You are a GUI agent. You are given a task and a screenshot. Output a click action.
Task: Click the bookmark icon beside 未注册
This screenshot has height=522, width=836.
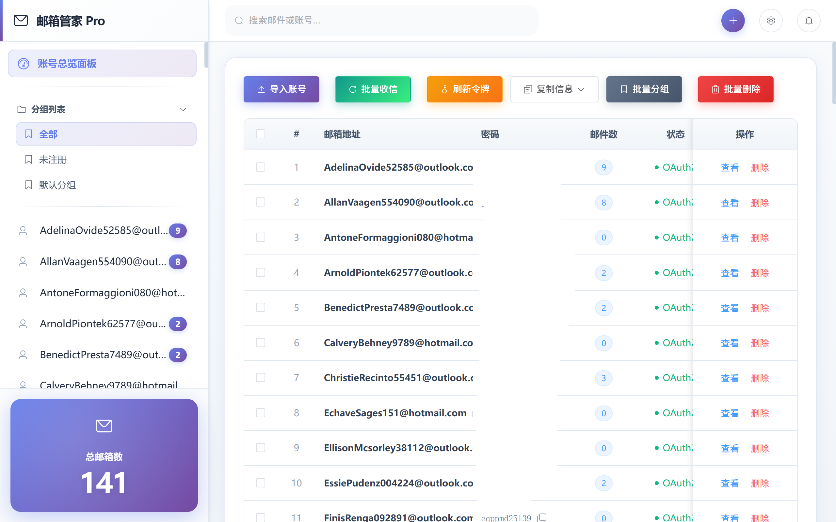tap(29, 160)
